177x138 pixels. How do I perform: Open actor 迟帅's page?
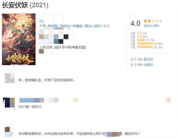(x=97, y=26)
